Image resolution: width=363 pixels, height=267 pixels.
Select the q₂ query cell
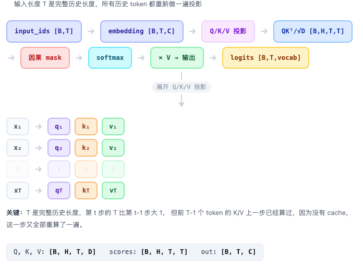[59, 148]
